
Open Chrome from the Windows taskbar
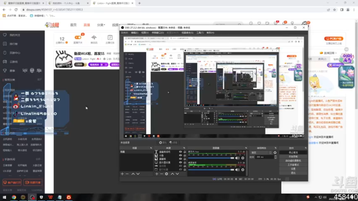[x=14, y=197]
